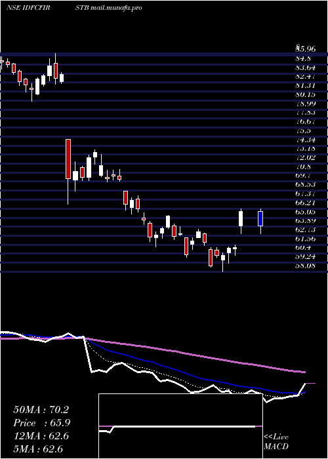The image size is (328, 459).
Task: Click the 58.08 price axis label
Action: [x=305, y=266]
